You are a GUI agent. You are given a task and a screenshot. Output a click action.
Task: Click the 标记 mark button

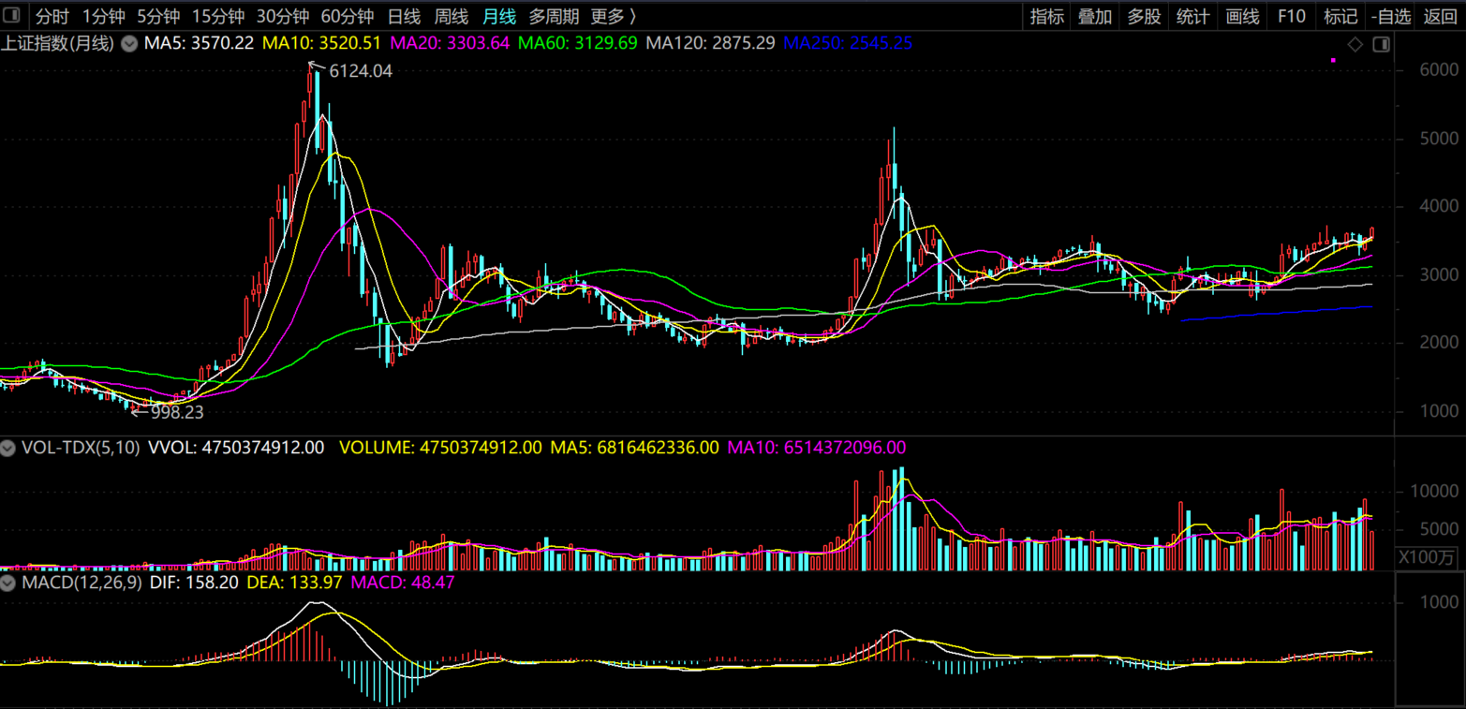pos(1340,16)
